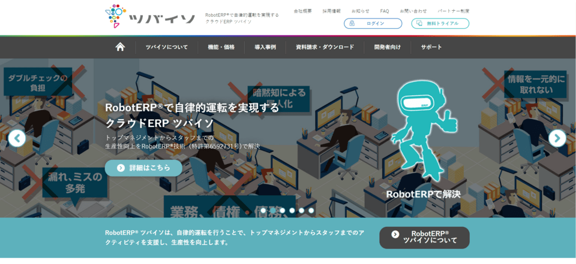
Task: Click the 詳細はこちら button
Action: (143, 168)
